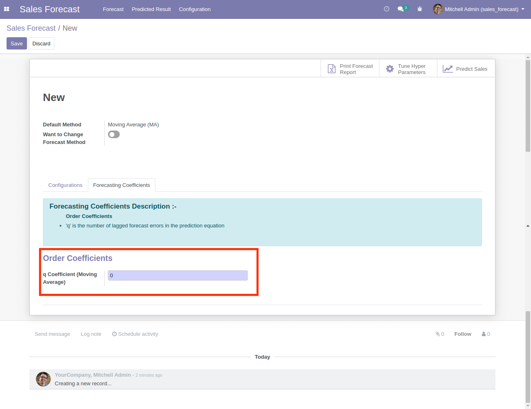Open the conversations chat bubble icon

pos(401,9)
